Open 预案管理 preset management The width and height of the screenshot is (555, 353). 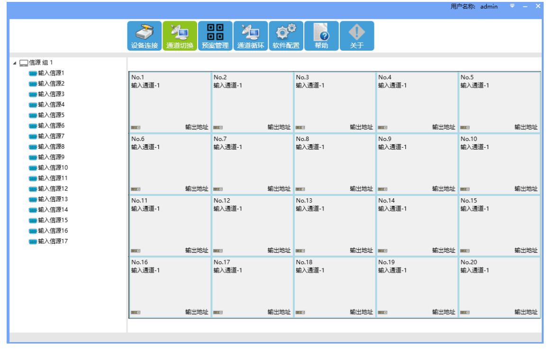[x=215, y=36]
